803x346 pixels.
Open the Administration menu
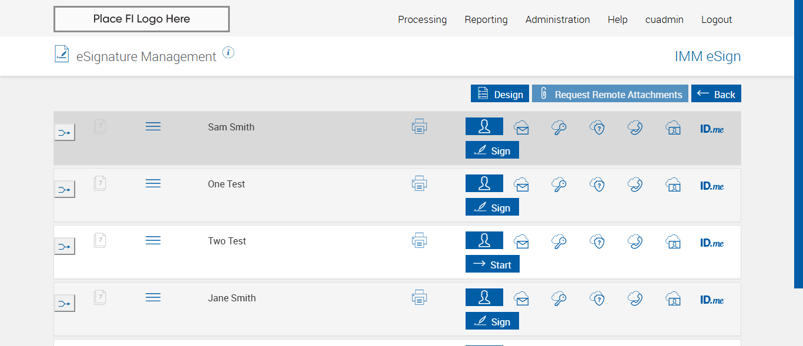coord(557,19)
